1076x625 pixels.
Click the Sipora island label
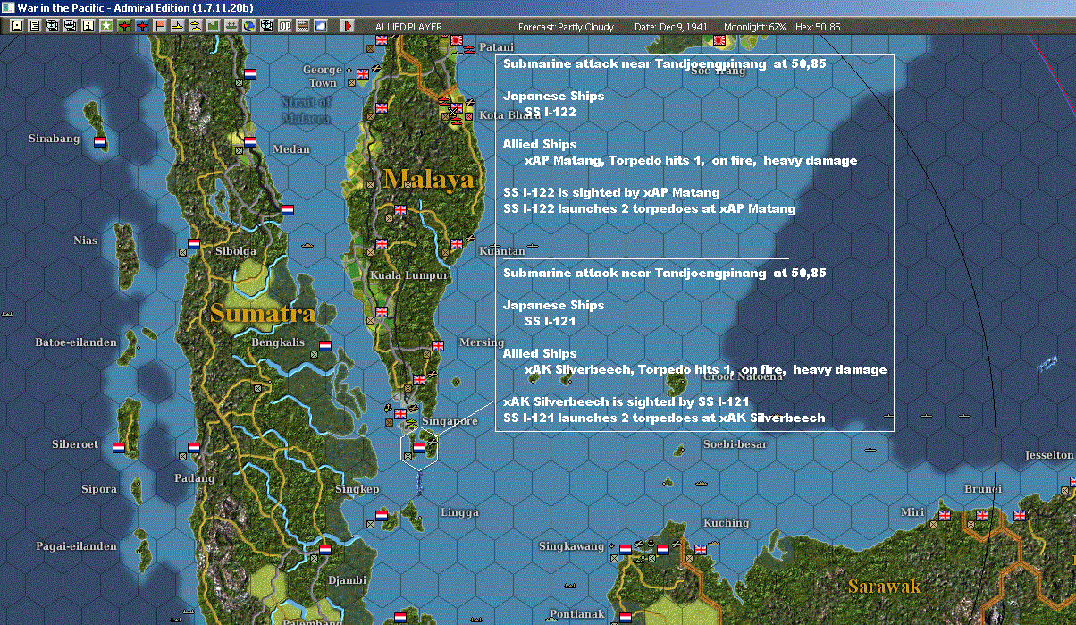coord(98,489)
